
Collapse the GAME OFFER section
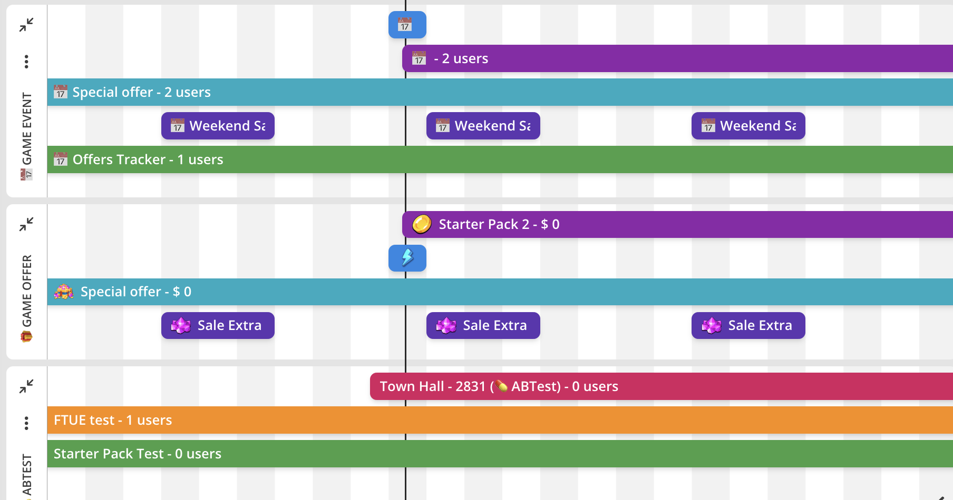[x=26, y=225]
